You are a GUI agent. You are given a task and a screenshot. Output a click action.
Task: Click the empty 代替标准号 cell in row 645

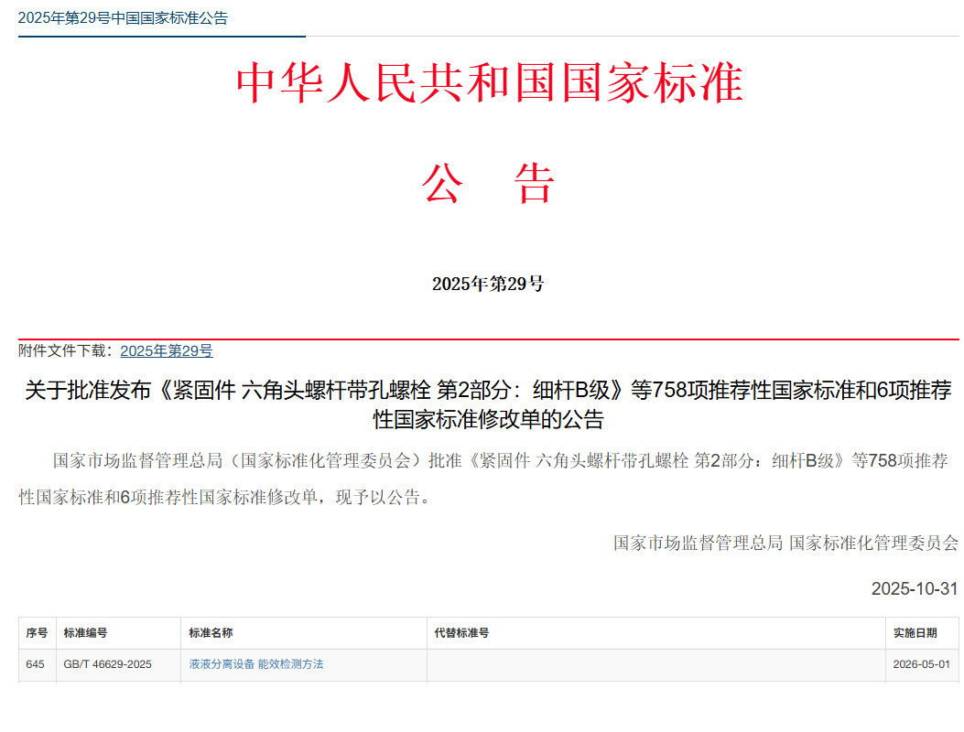(655, 665)
